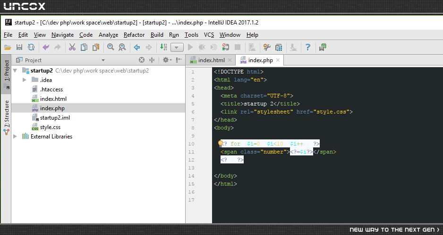Click the Scroll from Source crosshair icon
Image resolution: width=443 pixels, height=235 pixels.
pyautogui.click(x=142, y=60)
